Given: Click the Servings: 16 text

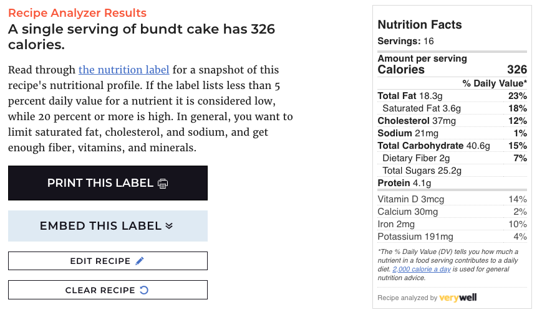Looking at the screenshot, I should click(x=405, y=41).
